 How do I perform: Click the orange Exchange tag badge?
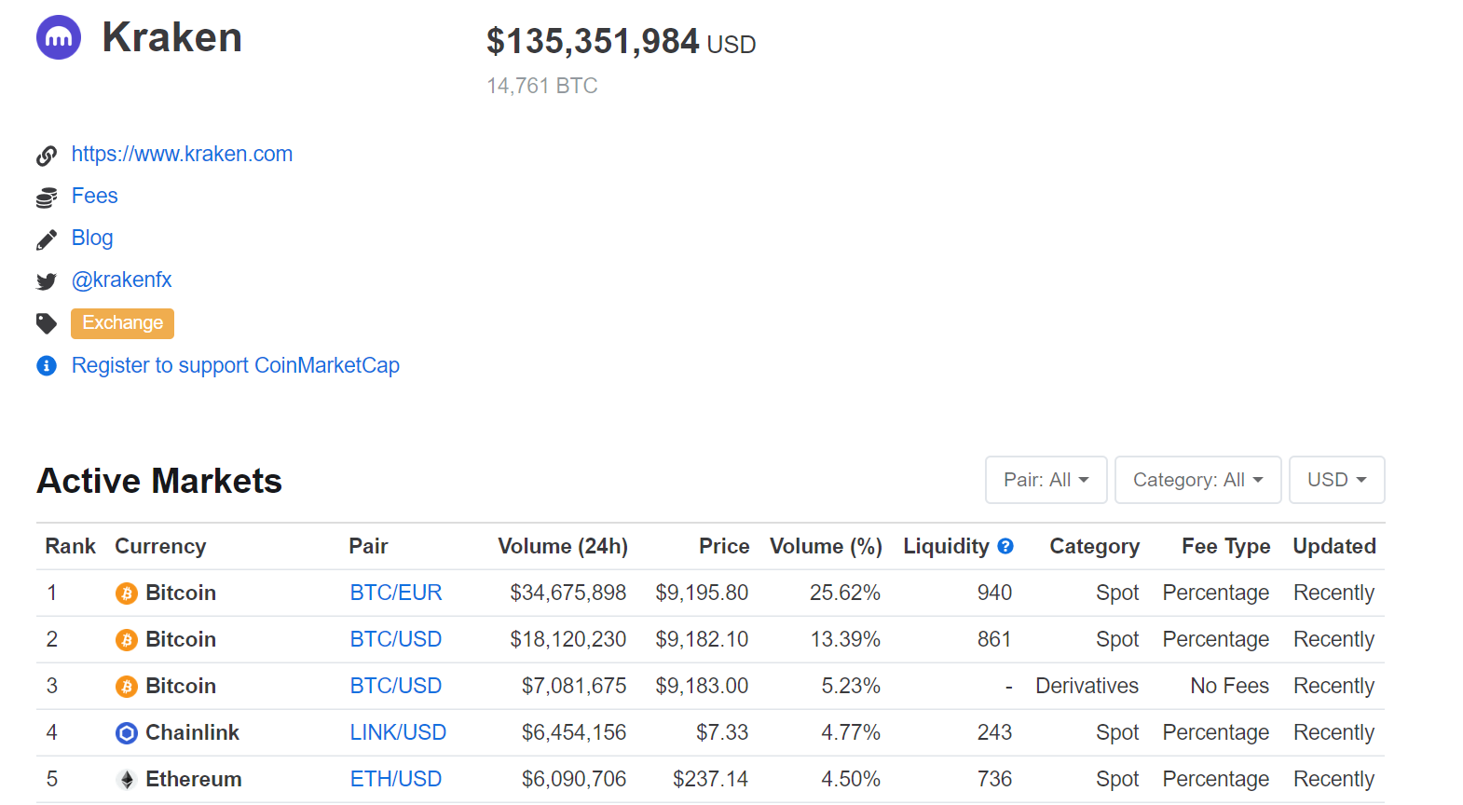point(122,323)
